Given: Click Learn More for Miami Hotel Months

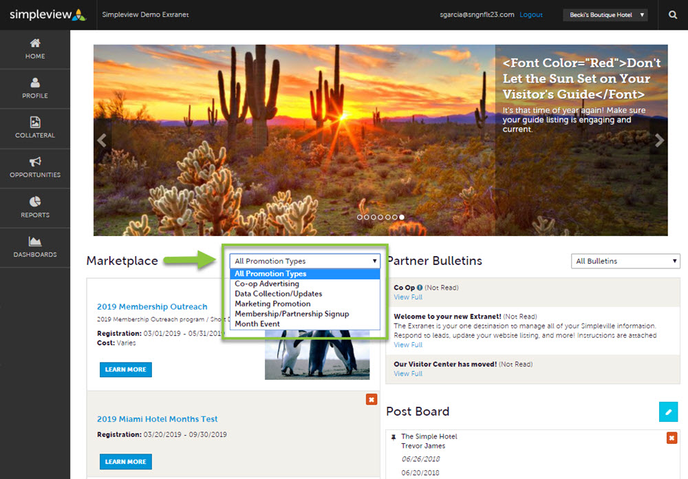Looking at the screenshot, I should coord(125,461).
